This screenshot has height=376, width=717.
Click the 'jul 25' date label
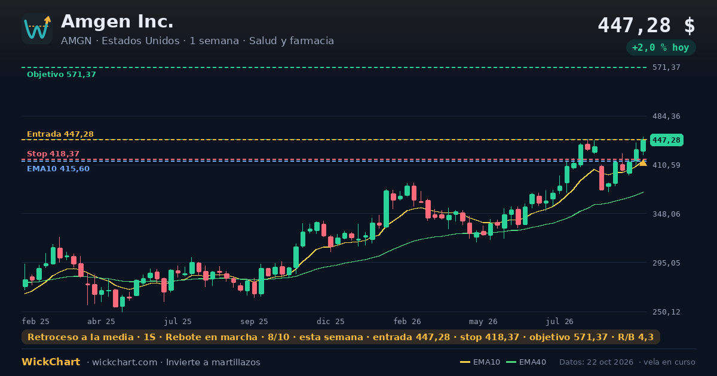coord(178,321)
